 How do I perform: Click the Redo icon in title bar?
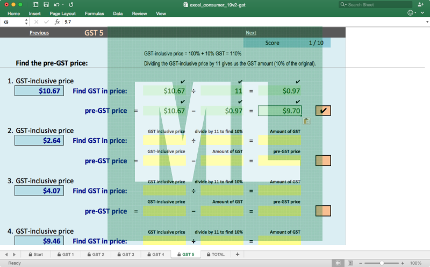[71, 4]
